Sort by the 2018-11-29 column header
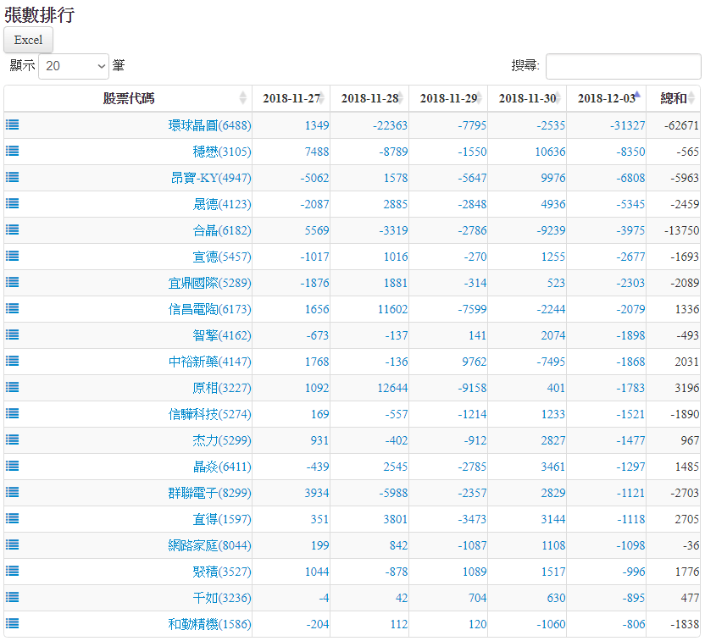Screen dimensions: 705x641 click(447, 98)
